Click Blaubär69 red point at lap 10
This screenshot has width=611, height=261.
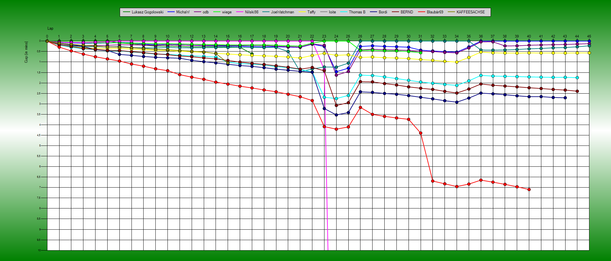pos(167,71)
